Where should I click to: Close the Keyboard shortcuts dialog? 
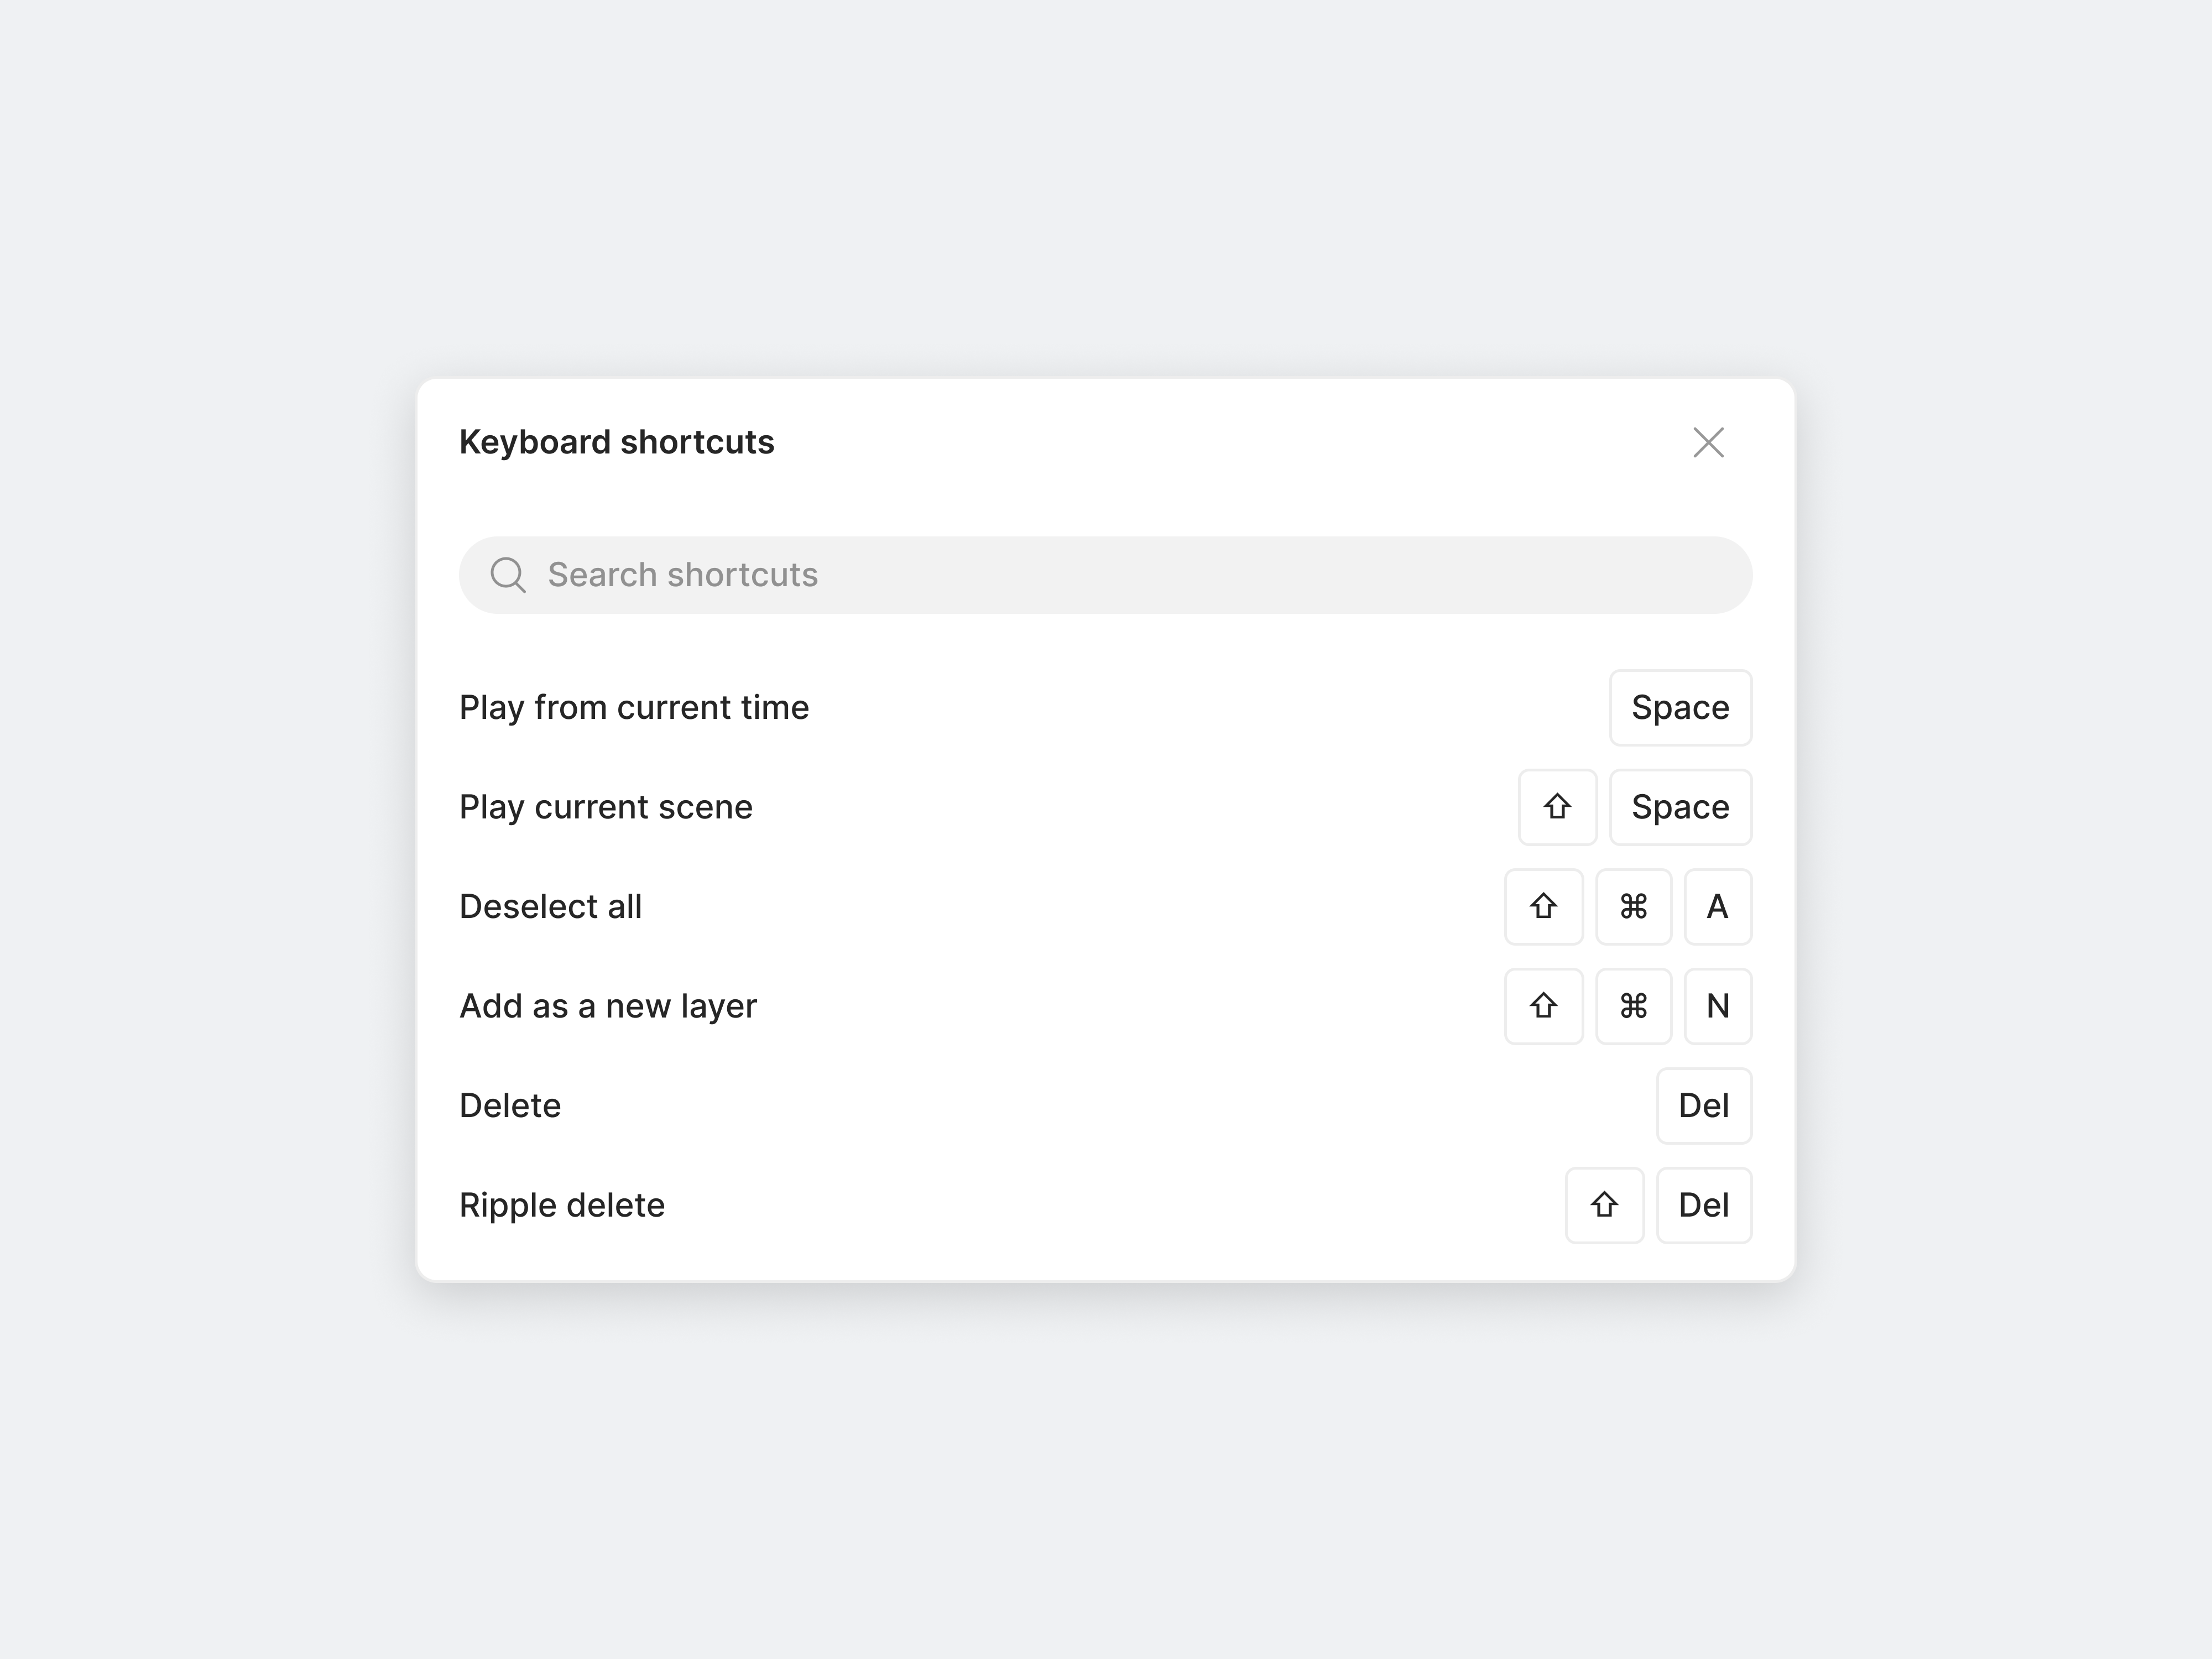[1708, 442]
